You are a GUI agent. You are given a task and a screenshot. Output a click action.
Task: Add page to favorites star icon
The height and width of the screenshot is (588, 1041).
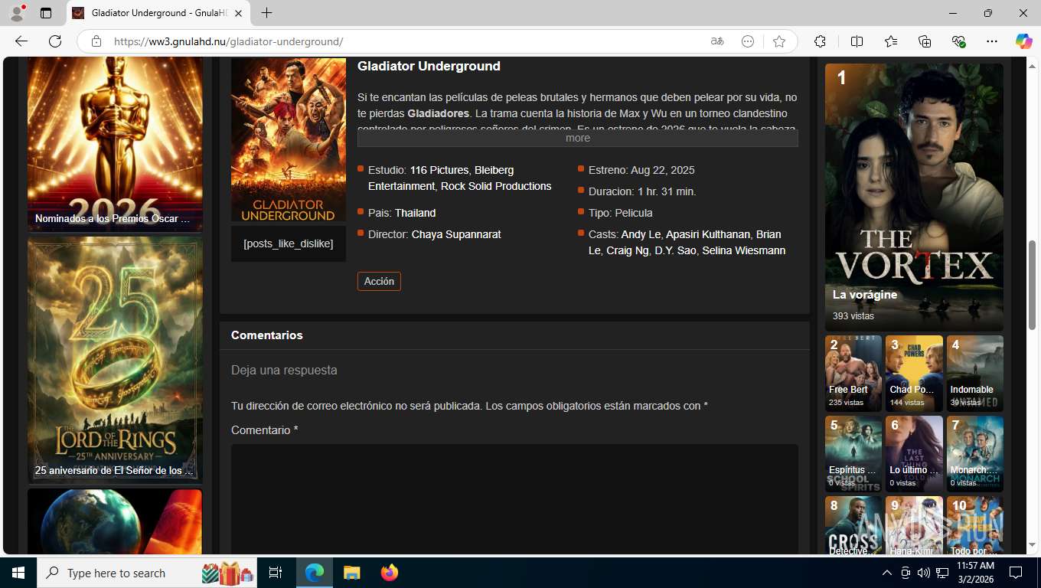[779, 41]
